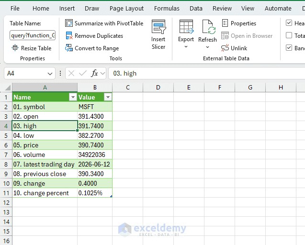Image resolution: width=305 pixels, height=245 pixels.
Task: Go to the Review tab
Action: pyautogui.click(x=222, y=9)
